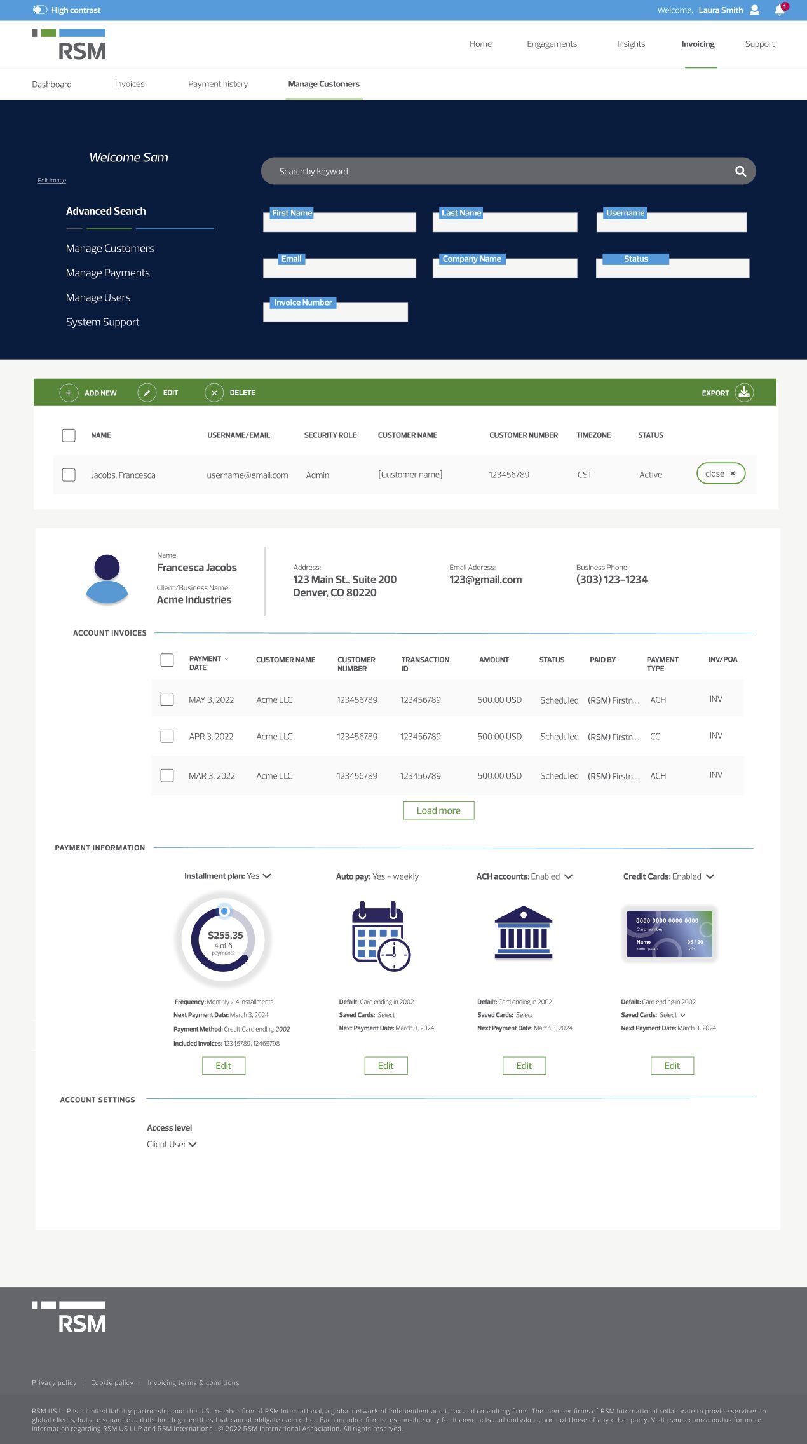The width and height of the screenshot is (807, 1444).
Task: Open the user profile icon beside Laura Smith
Action: [755, 10]
